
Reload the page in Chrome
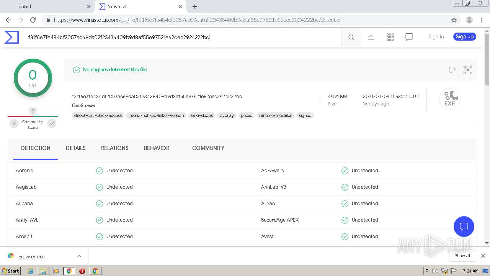[33, 20]
